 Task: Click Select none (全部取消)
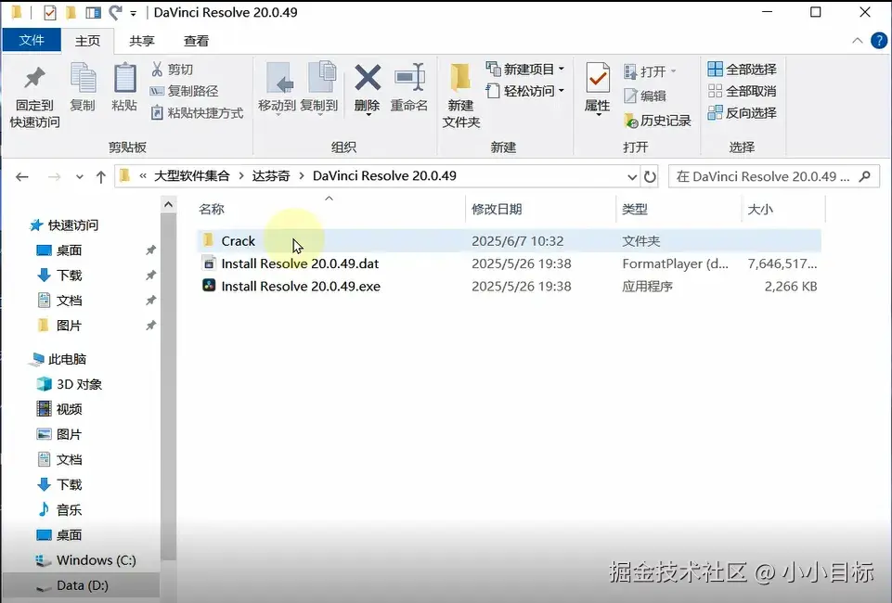point(742,91)
